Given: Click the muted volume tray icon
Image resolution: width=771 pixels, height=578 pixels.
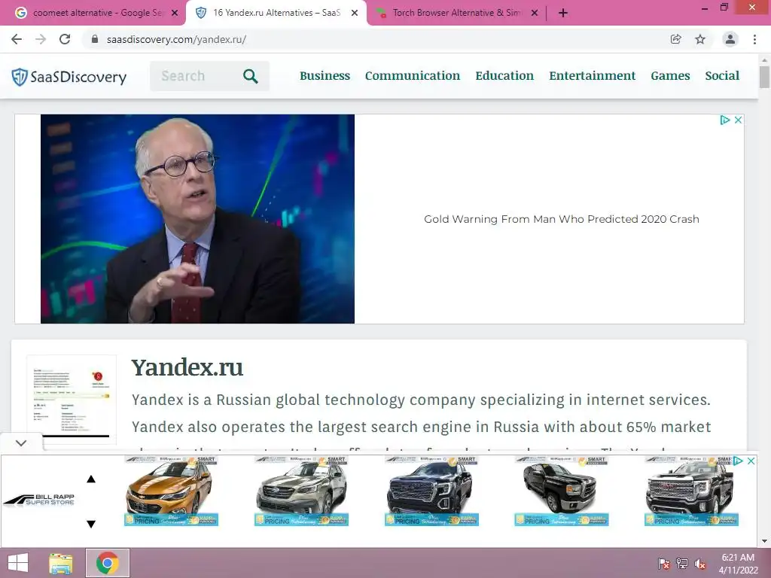Looking at the screenshot, I should pyautogui.click(x=700, y=564).
